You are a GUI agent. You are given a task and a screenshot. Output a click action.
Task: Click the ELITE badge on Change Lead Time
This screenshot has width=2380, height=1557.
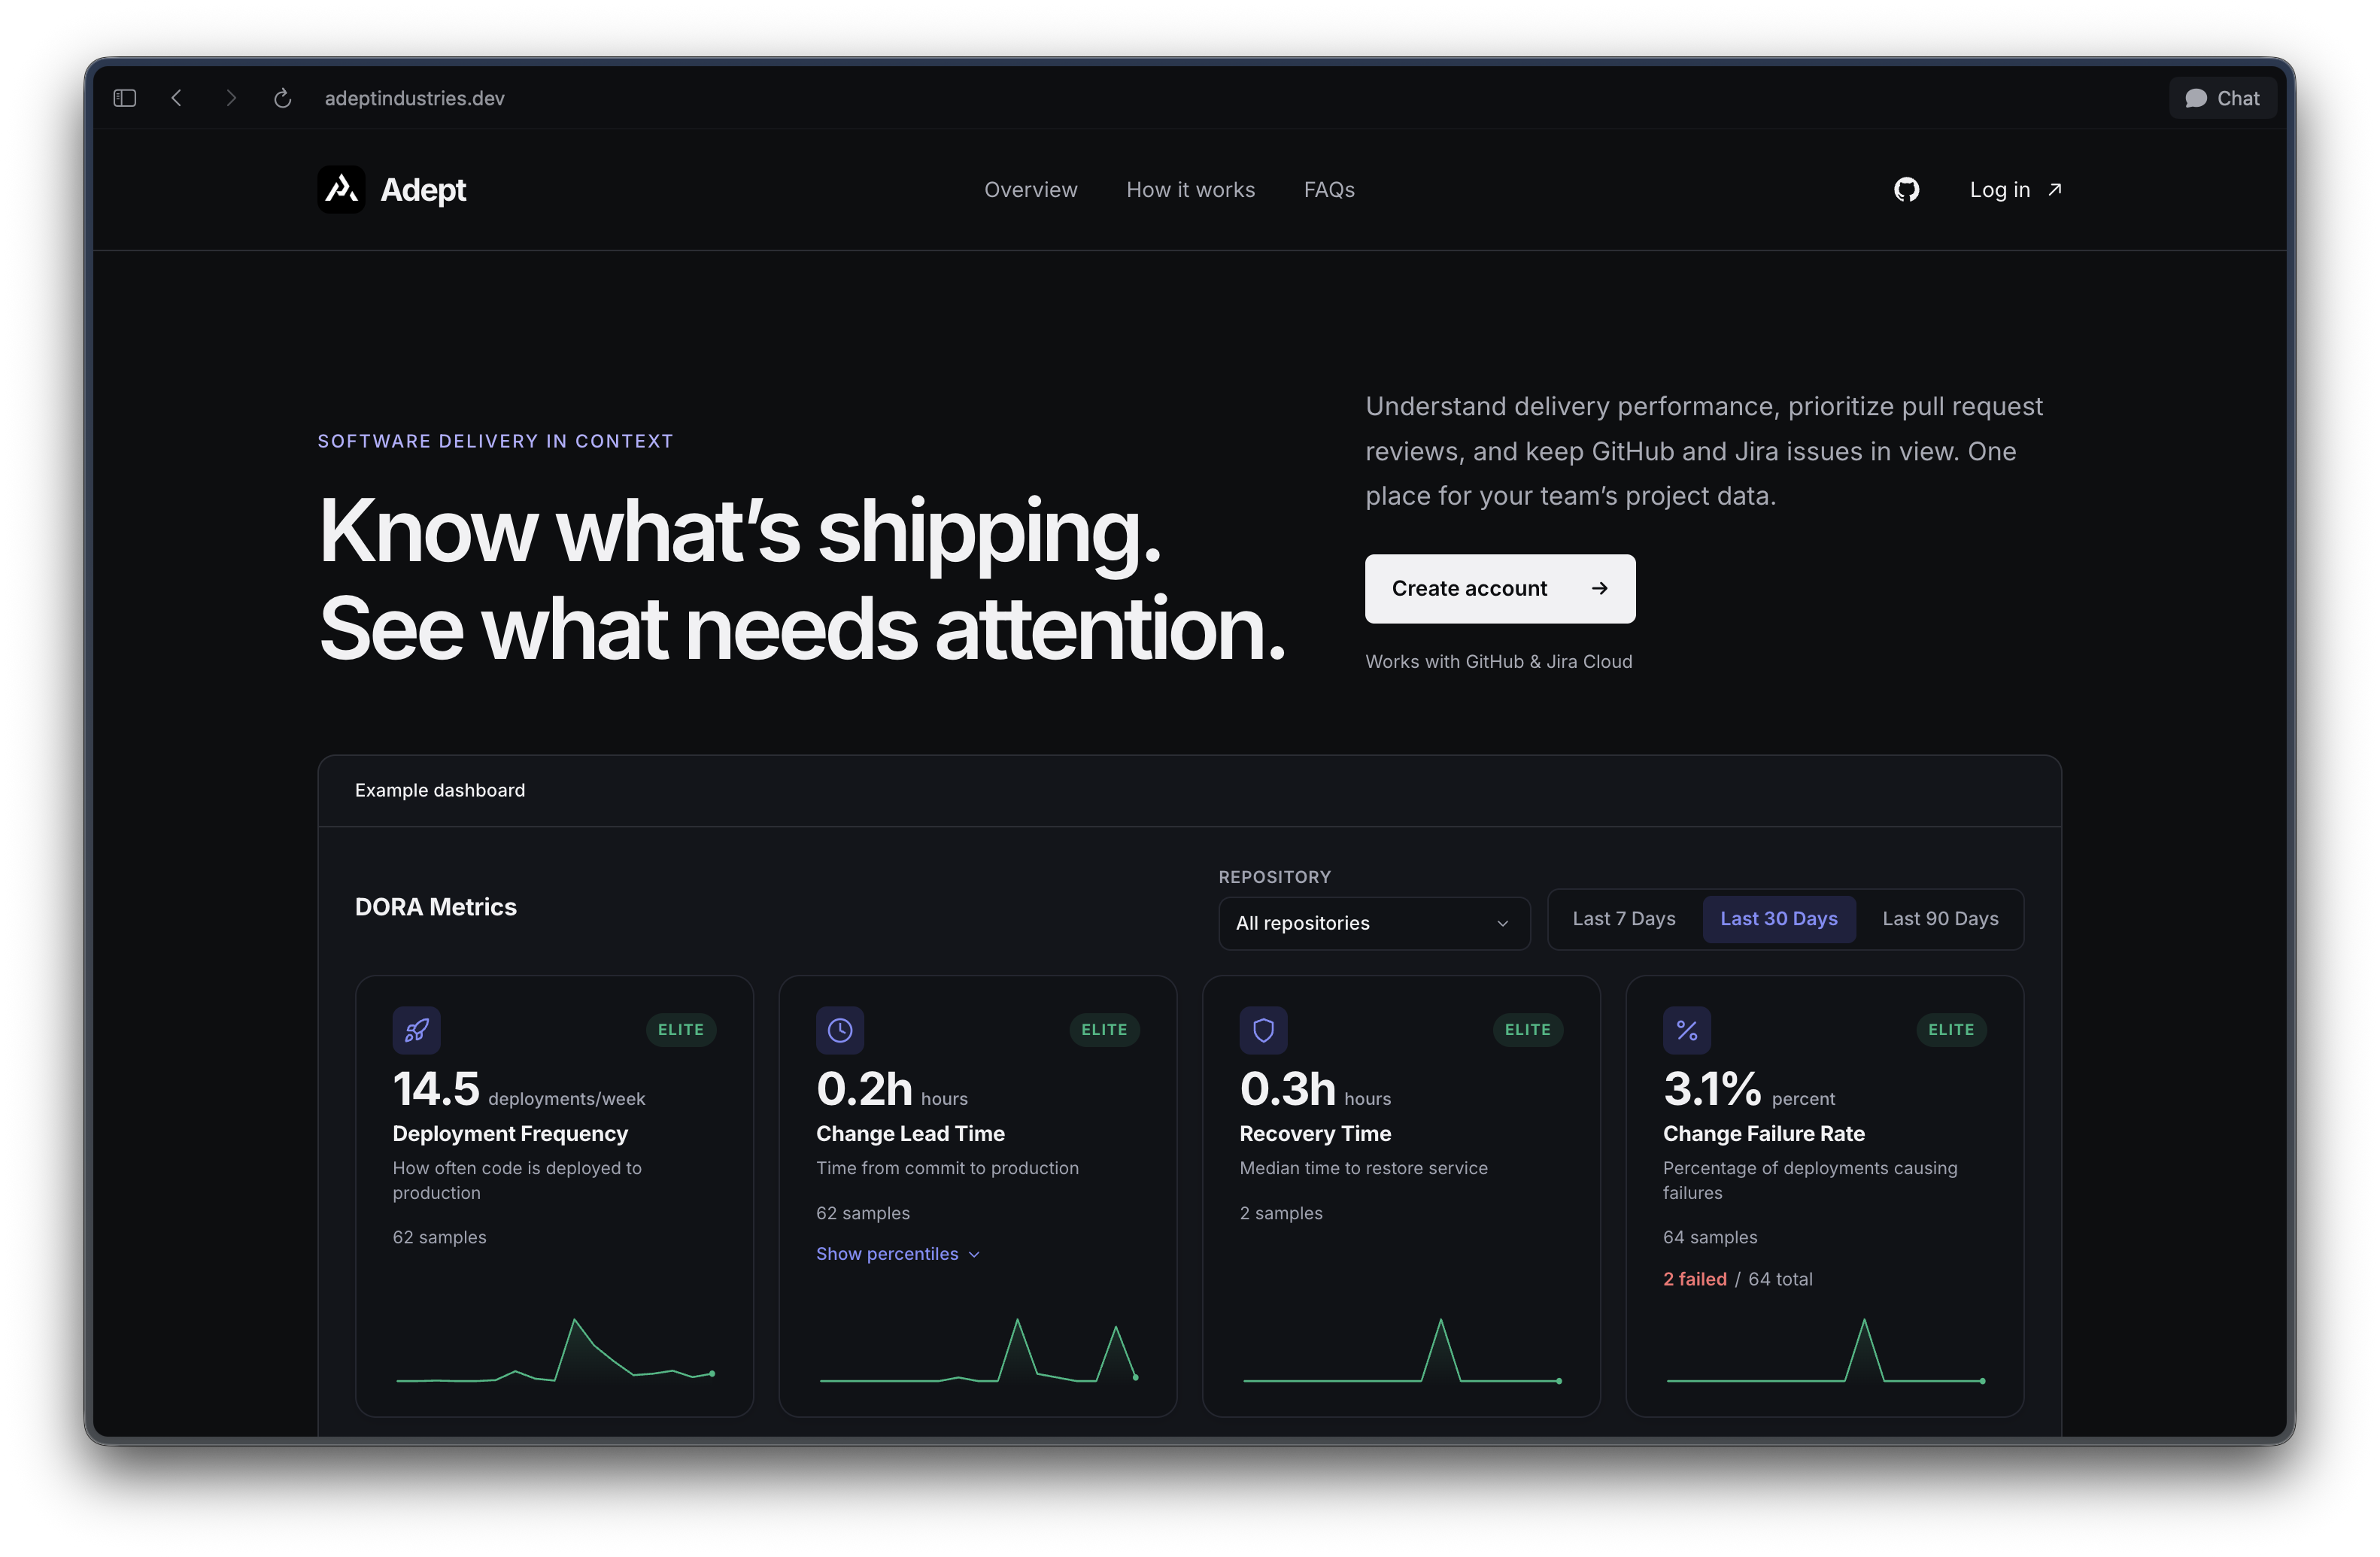click(1104, 1029)
